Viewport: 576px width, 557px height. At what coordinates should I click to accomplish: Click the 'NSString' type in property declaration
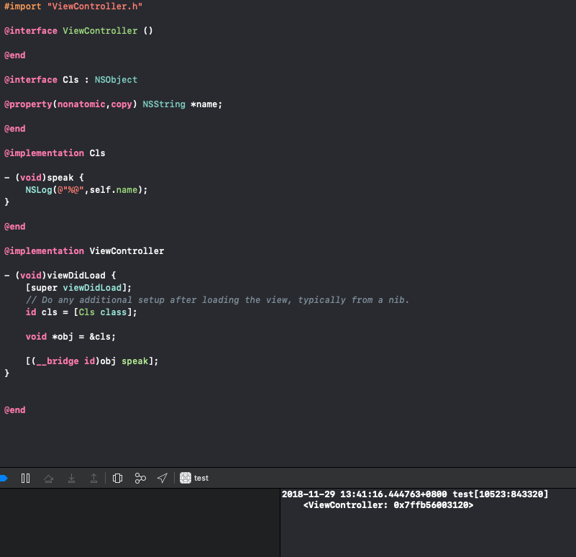164,104
